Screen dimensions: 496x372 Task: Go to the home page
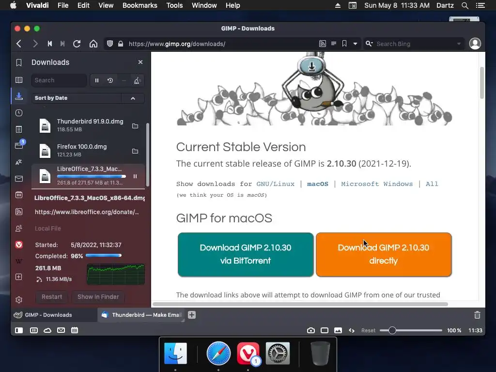(x=93, y=44)
